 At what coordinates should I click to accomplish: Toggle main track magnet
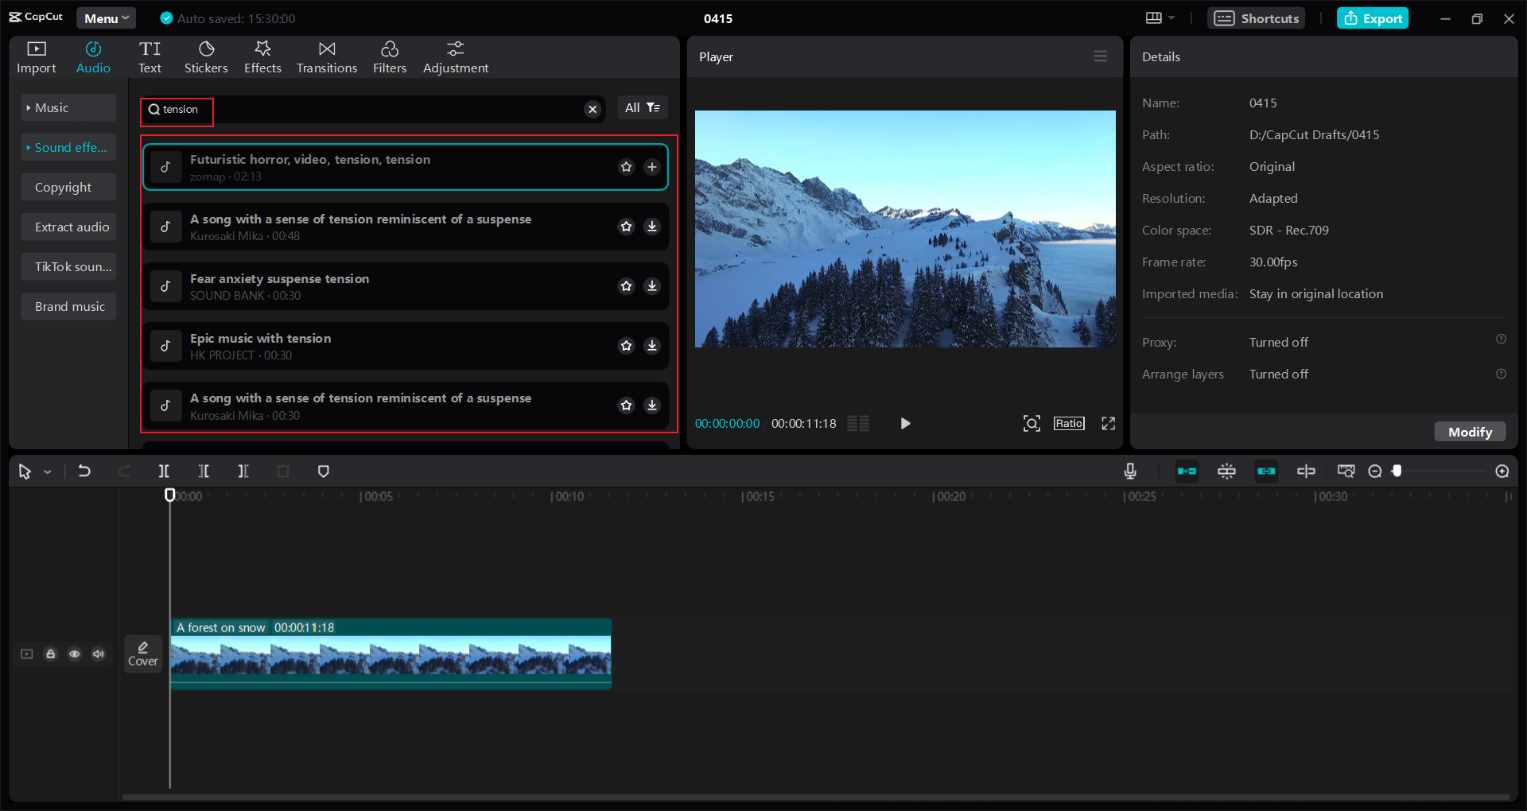pos(1187,471)
